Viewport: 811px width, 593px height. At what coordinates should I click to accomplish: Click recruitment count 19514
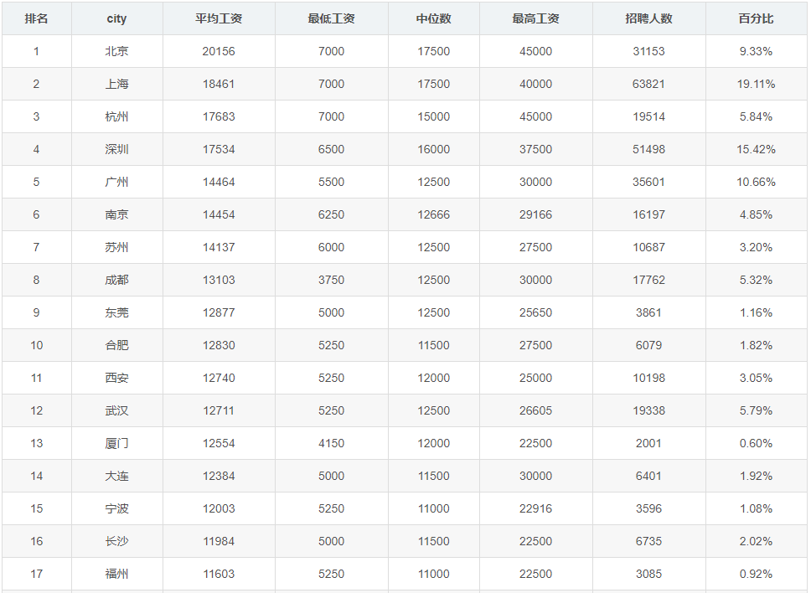648,116
